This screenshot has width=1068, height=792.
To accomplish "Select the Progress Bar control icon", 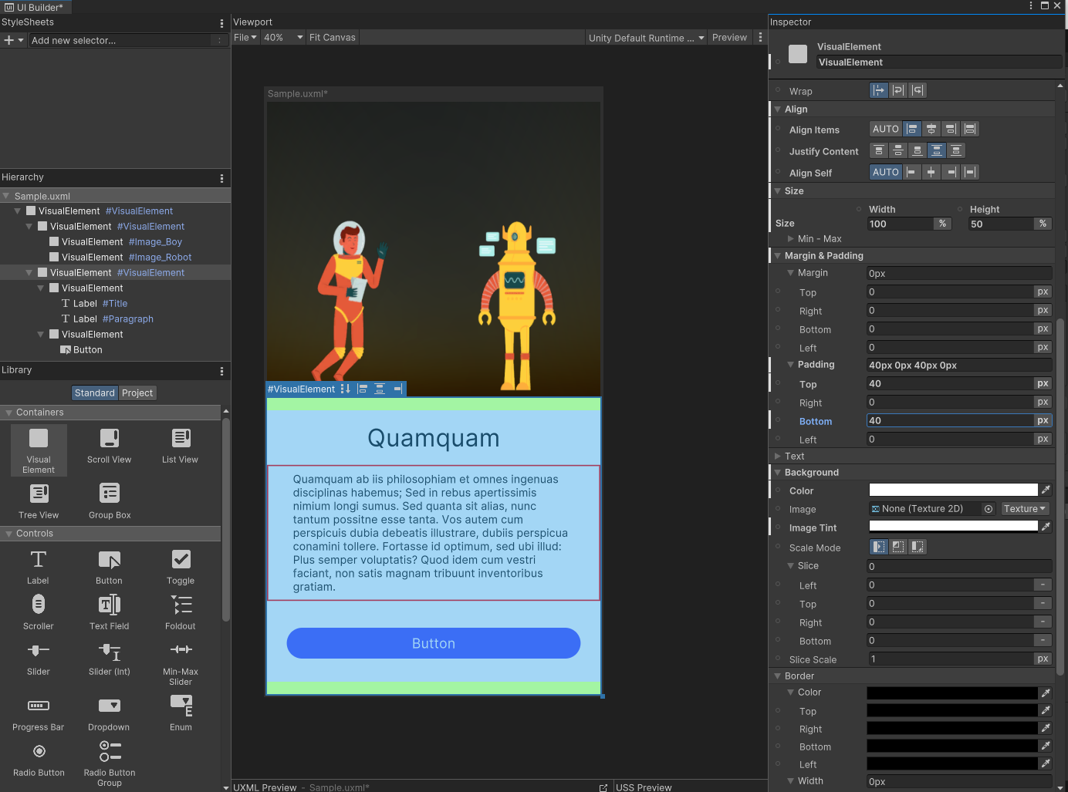I will pos(39,706).
